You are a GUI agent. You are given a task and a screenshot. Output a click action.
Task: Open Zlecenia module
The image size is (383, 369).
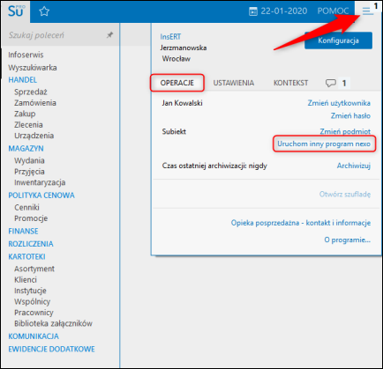pyautogui.click(x=28, y=125)
